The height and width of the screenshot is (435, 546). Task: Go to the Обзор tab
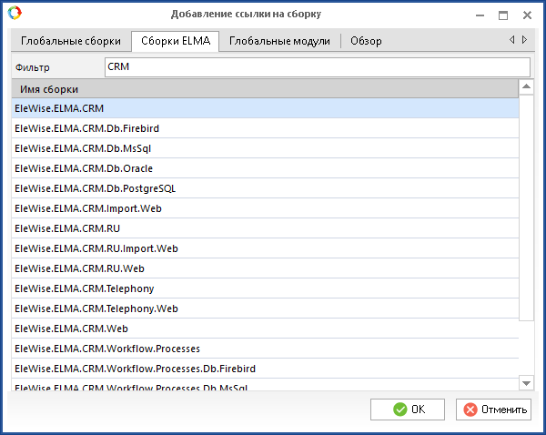pos(366,41)
